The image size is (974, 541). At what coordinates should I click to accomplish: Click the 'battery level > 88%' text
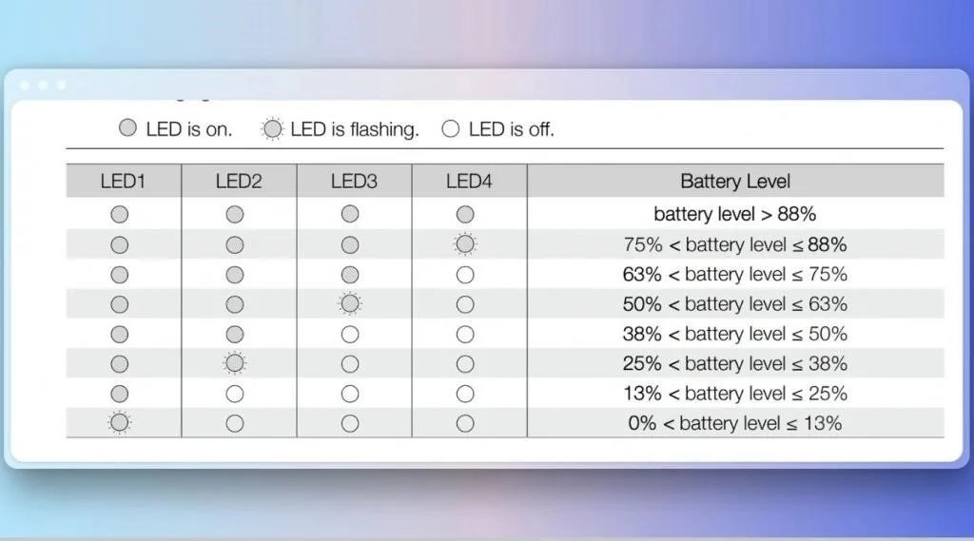pyautogui.click(x=734, y=215)
